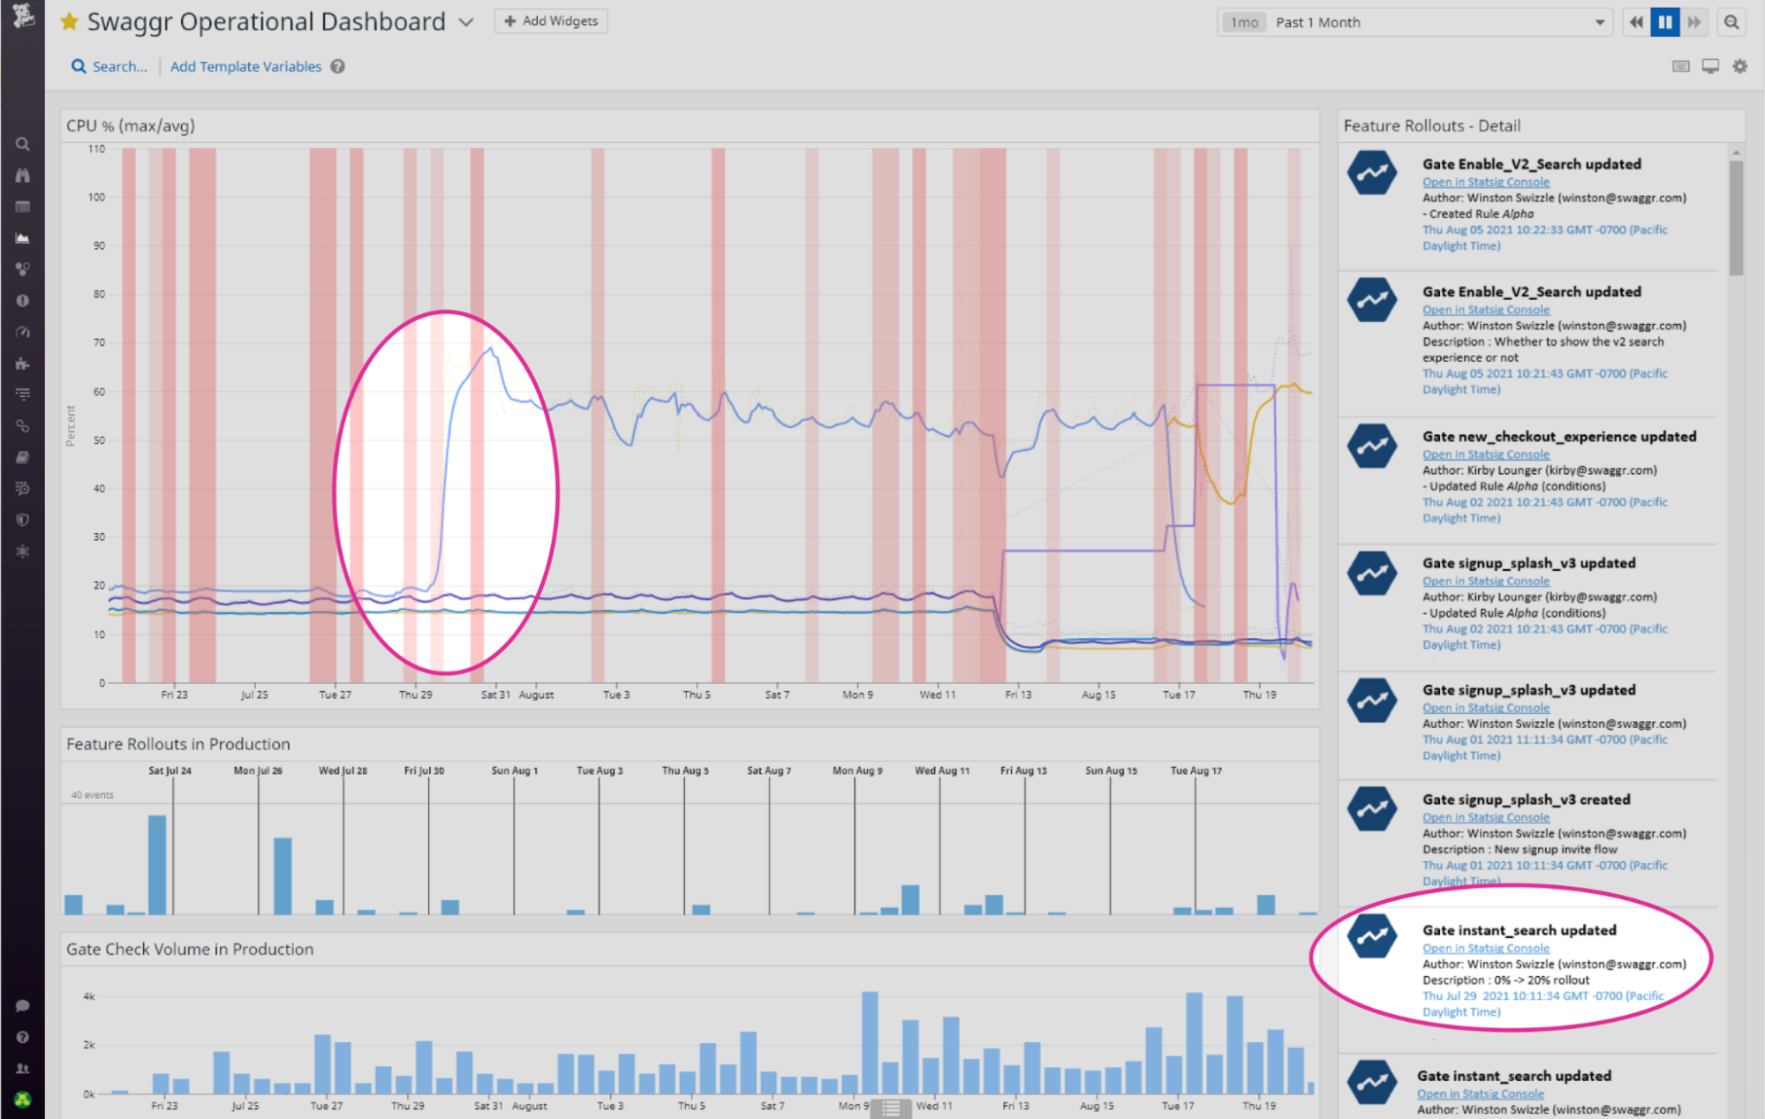Open the Monitors section in the sidebar
This screenshot has width=1765, height=1119.
pyautogui.click(x=23, y=300)
